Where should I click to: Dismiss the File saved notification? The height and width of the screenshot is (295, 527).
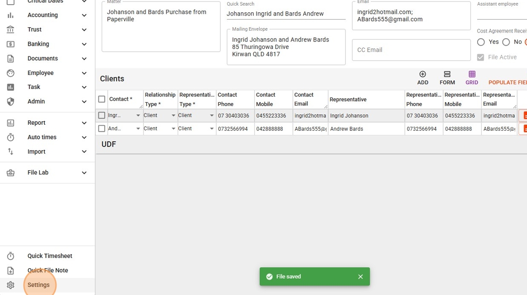click(x=360, y=277)
